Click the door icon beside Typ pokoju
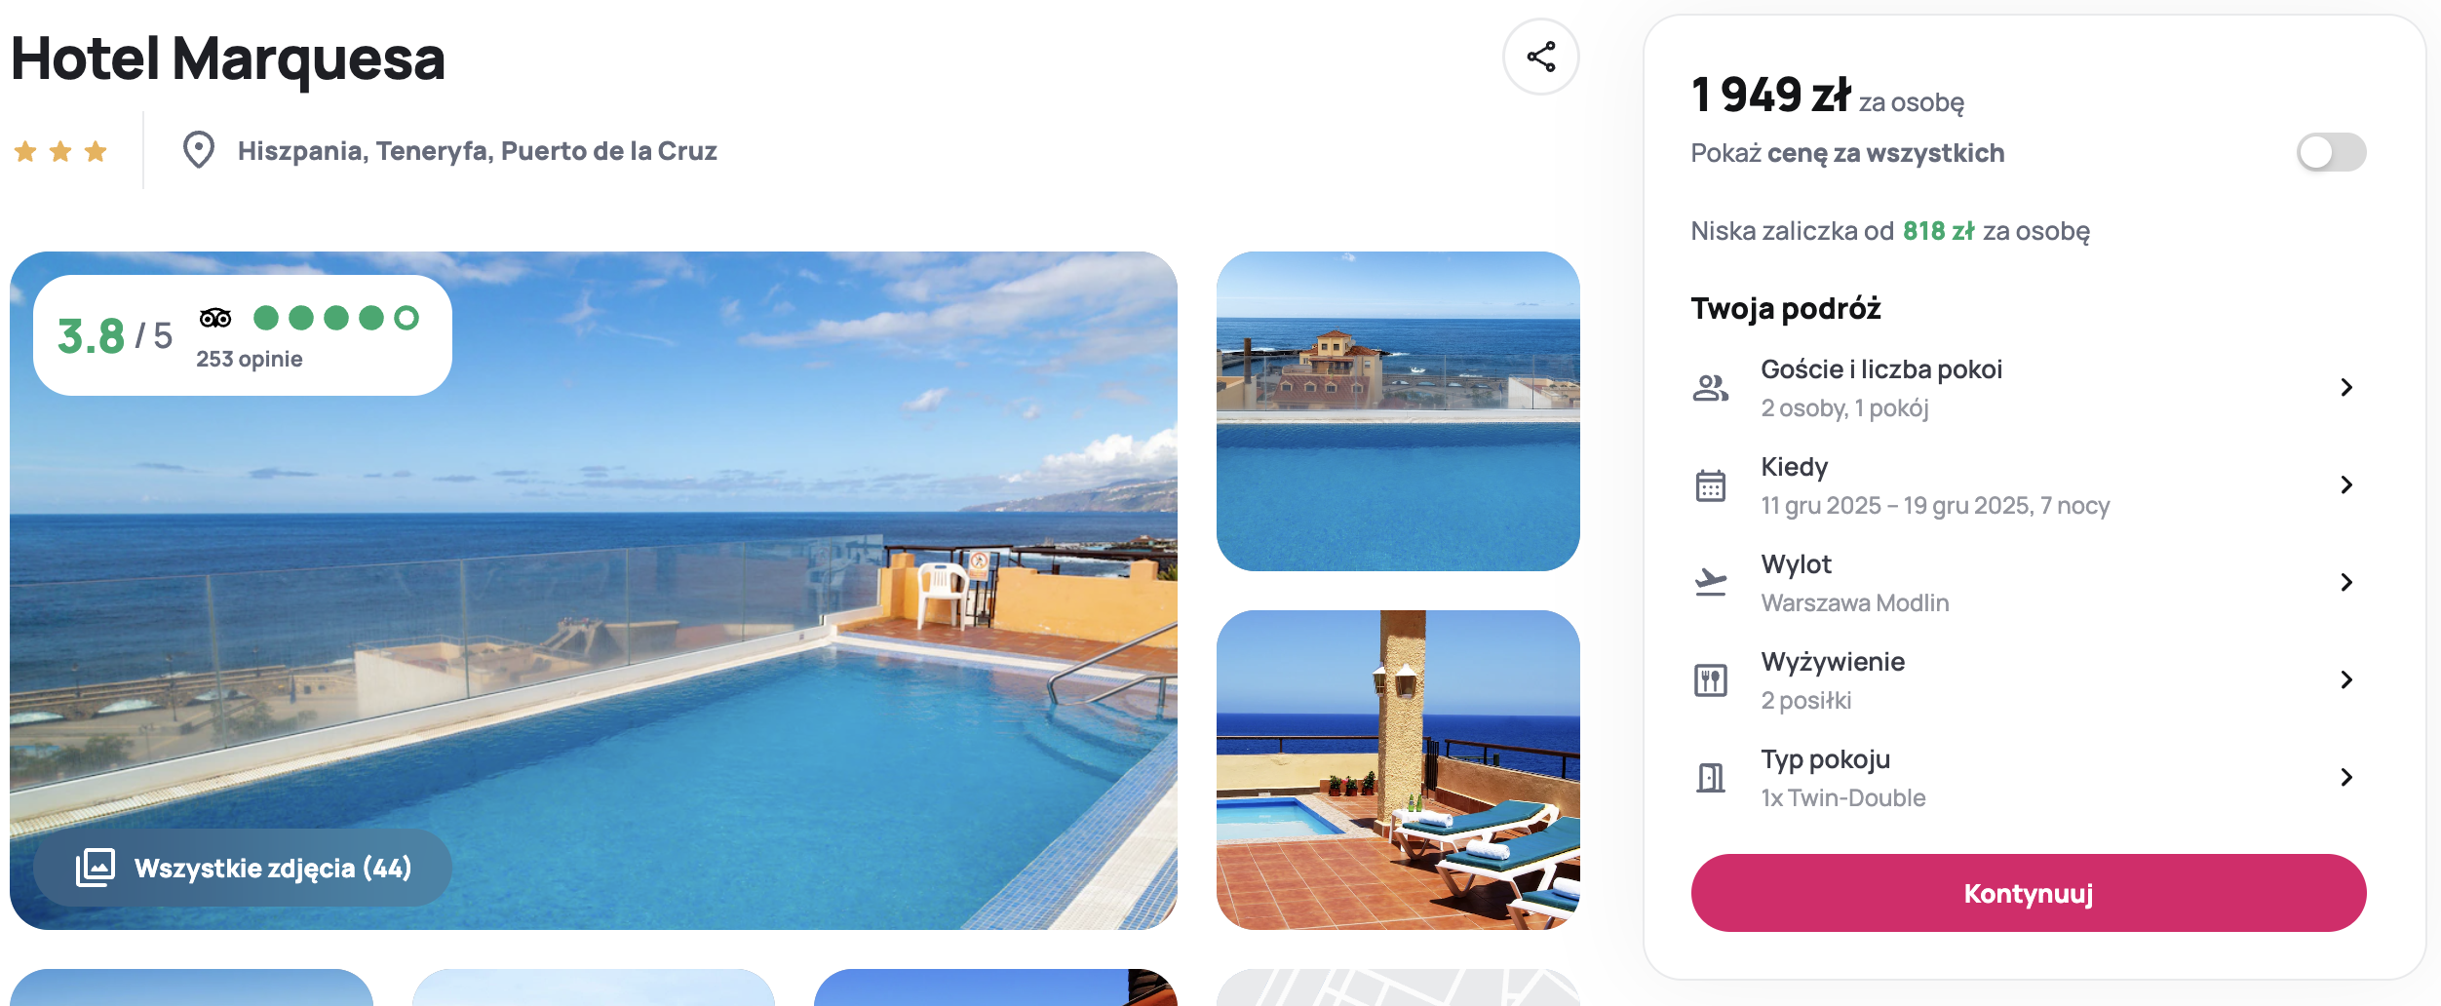This screenshot has height=1006, width=2441. (1710, 778)
